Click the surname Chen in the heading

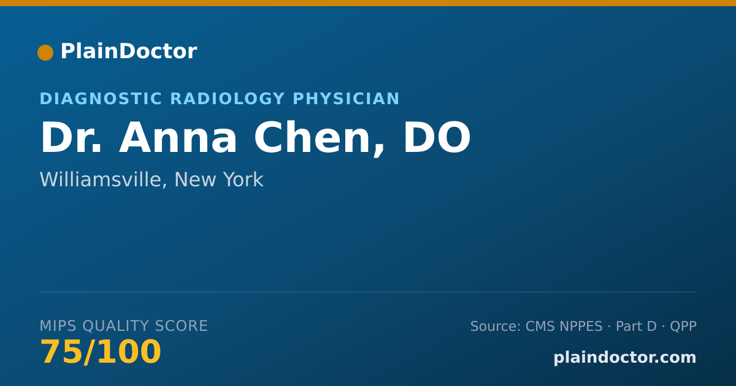[320, 138]
